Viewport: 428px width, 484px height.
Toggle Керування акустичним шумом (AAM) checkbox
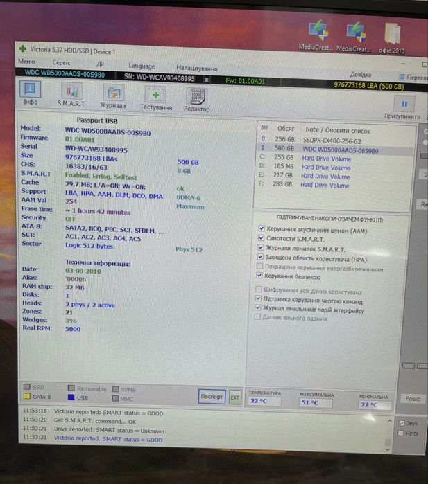pos(262,228)
